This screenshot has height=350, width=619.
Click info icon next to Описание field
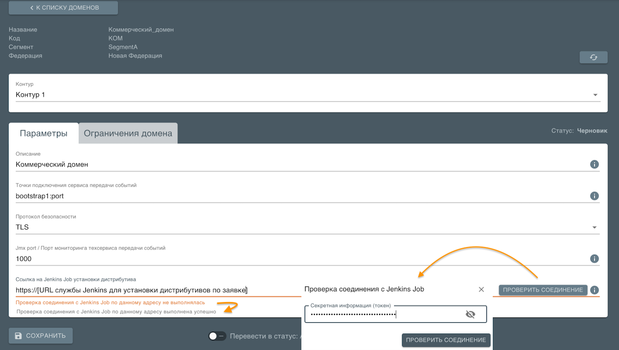tap(594, 164)
